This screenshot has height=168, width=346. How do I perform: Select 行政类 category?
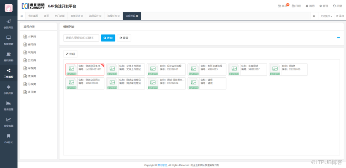click(x=30, y=84)
